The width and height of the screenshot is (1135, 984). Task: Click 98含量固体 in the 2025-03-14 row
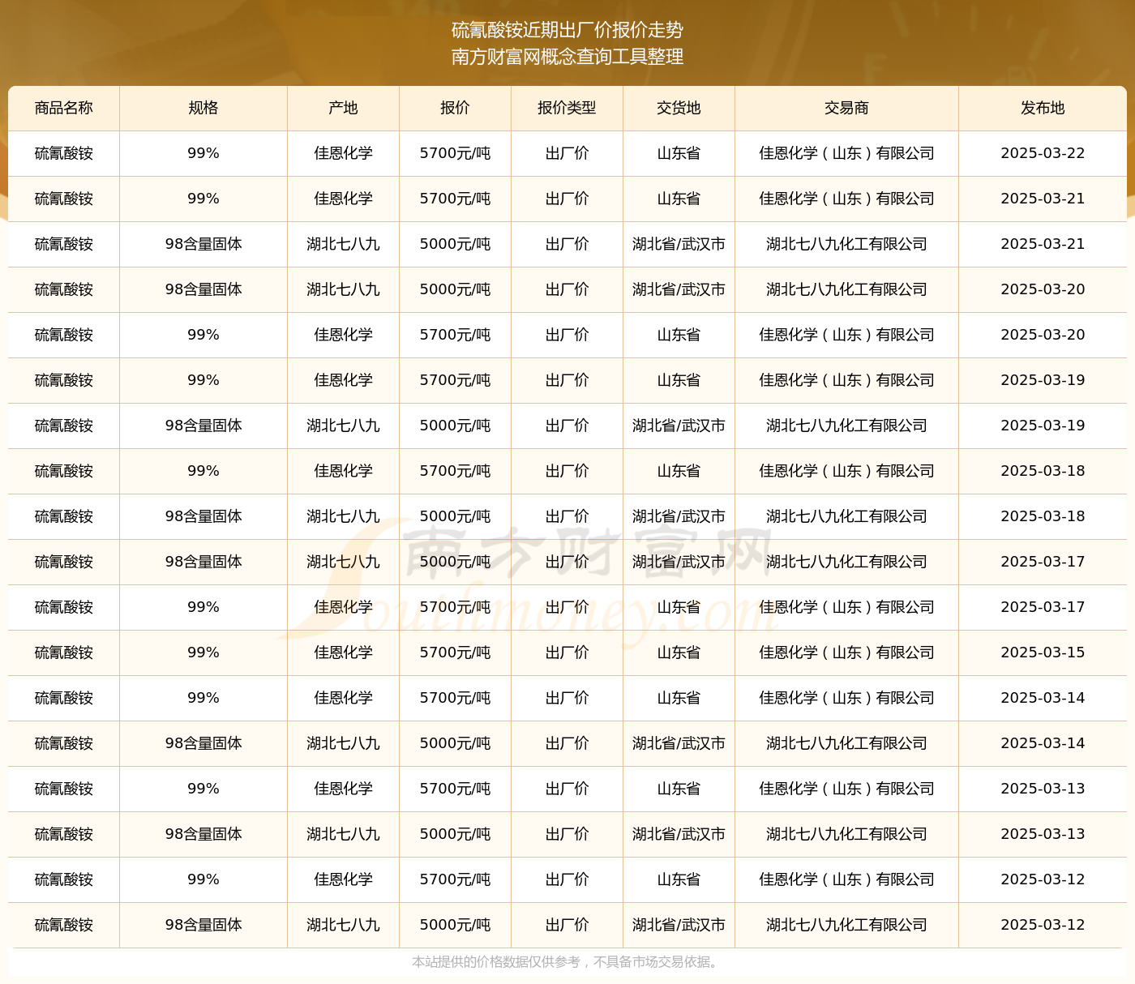203,743
